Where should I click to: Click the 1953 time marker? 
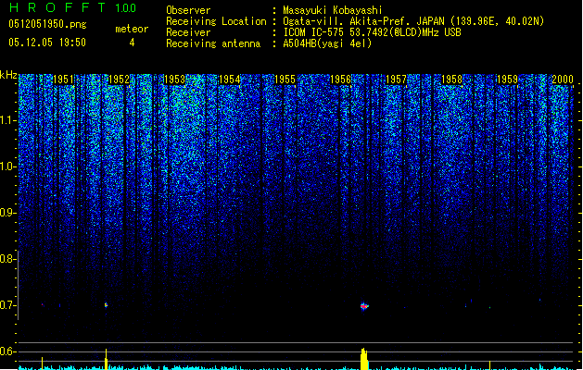pos(174,80)
